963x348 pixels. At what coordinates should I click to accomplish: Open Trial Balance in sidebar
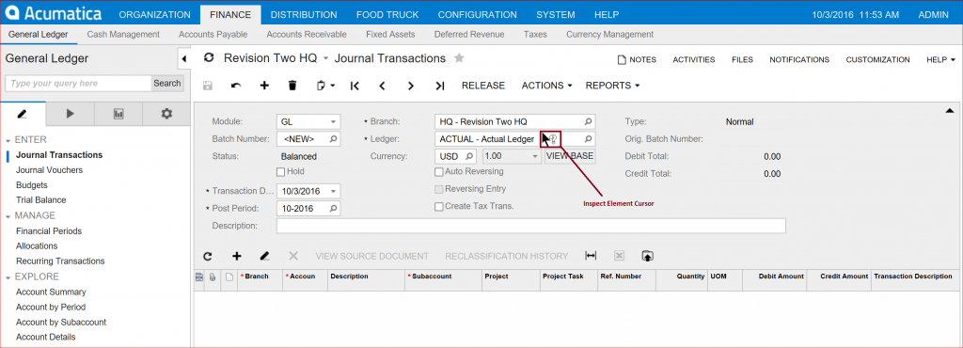pyautogui.click(x=41, y=200)
